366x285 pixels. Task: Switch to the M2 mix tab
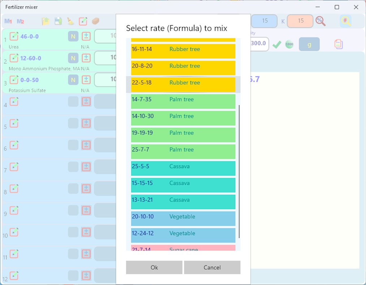[20, 21]
